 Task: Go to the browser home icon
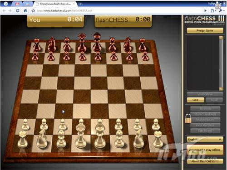pos(25,10)
